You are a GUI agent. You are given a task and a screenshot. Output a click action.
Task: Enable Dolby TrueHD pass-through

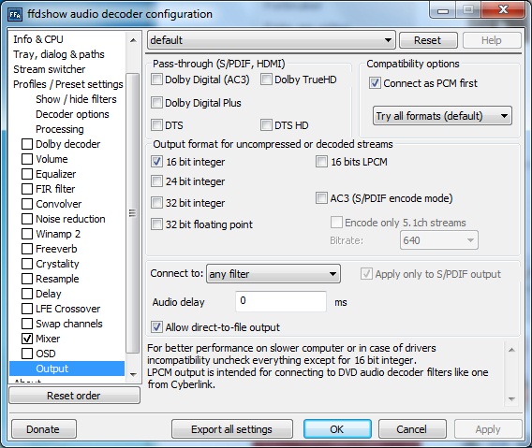click(x=266, y=79)
